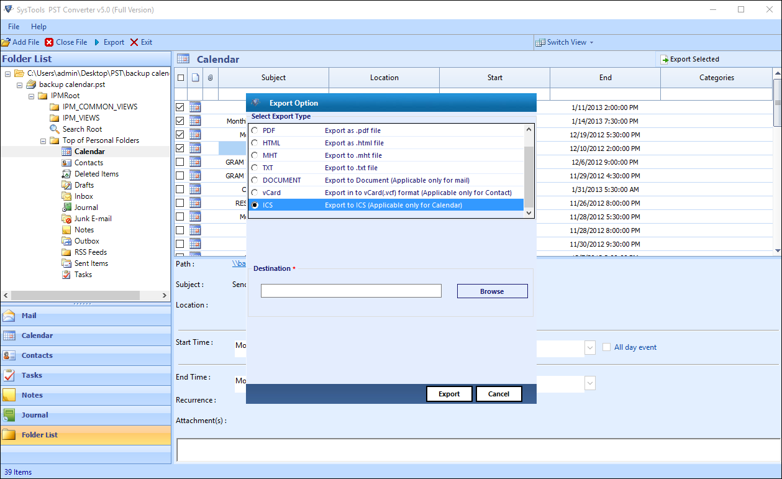Click the red Close File icon

49,42
